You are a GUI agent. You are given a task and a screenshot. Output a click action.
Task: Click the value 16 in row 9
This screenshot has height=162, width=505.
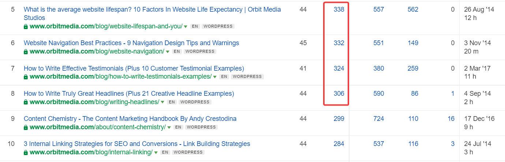pyautogui.click(x=451, y=119)
